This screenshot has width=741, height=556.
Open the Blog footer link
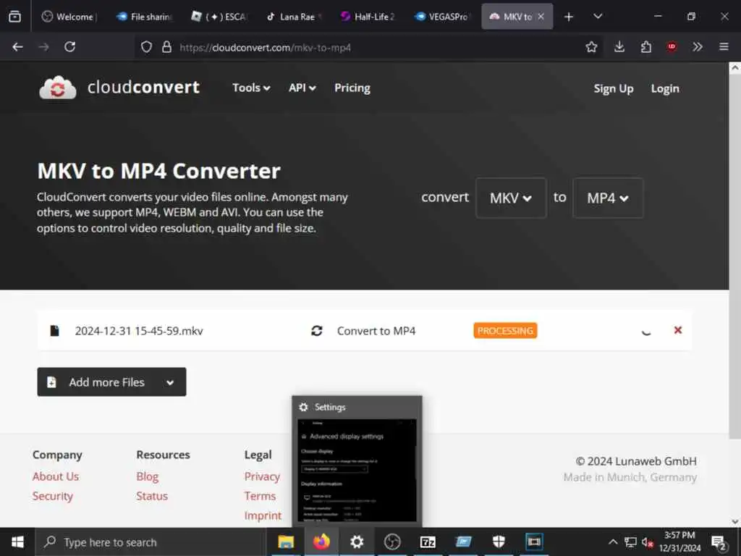(148, 476)
